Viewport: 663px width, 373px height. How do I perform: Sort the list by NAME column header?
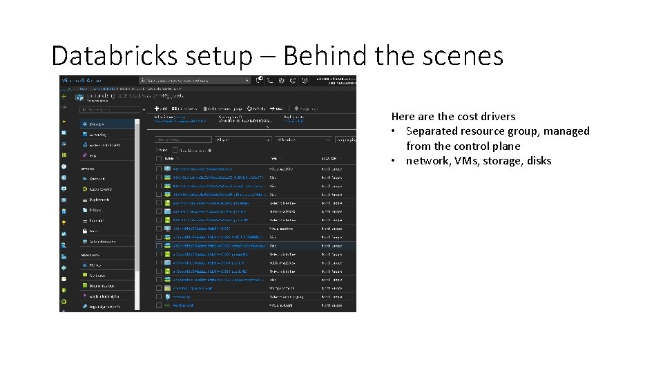[169, 159]
